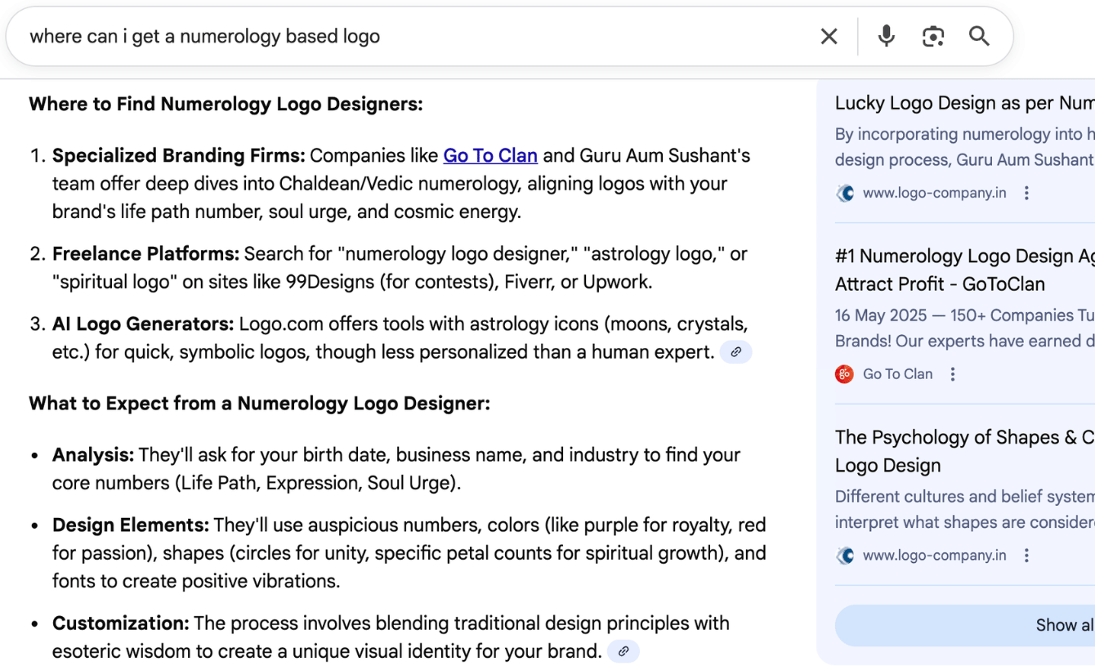Image resolution: width=1095 pixels, height=670 pixels.
Task: Select the Go To Clan favicon
Action: pyautogui.click(x=843, y=373)
